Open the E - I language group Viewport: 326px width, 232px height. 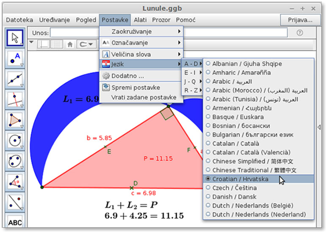click(x=192, y=72)
